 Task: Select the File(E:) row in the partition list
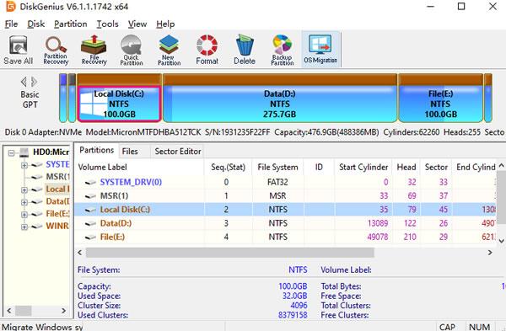pos(285,237)
